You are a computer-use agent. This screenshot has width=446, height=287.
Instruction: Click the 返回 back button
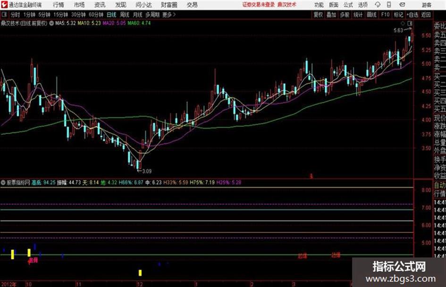coord(426,15)
